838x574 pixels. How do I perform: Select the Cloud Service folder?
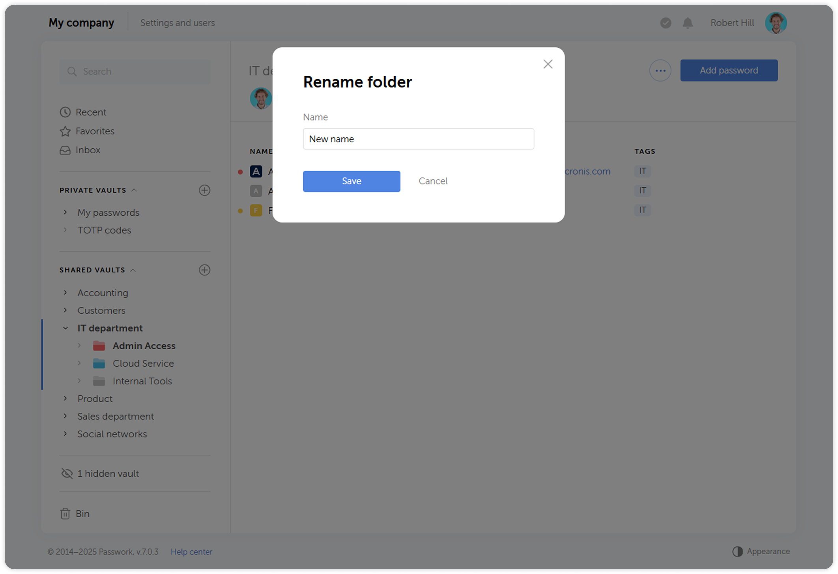tap(143, 363)
